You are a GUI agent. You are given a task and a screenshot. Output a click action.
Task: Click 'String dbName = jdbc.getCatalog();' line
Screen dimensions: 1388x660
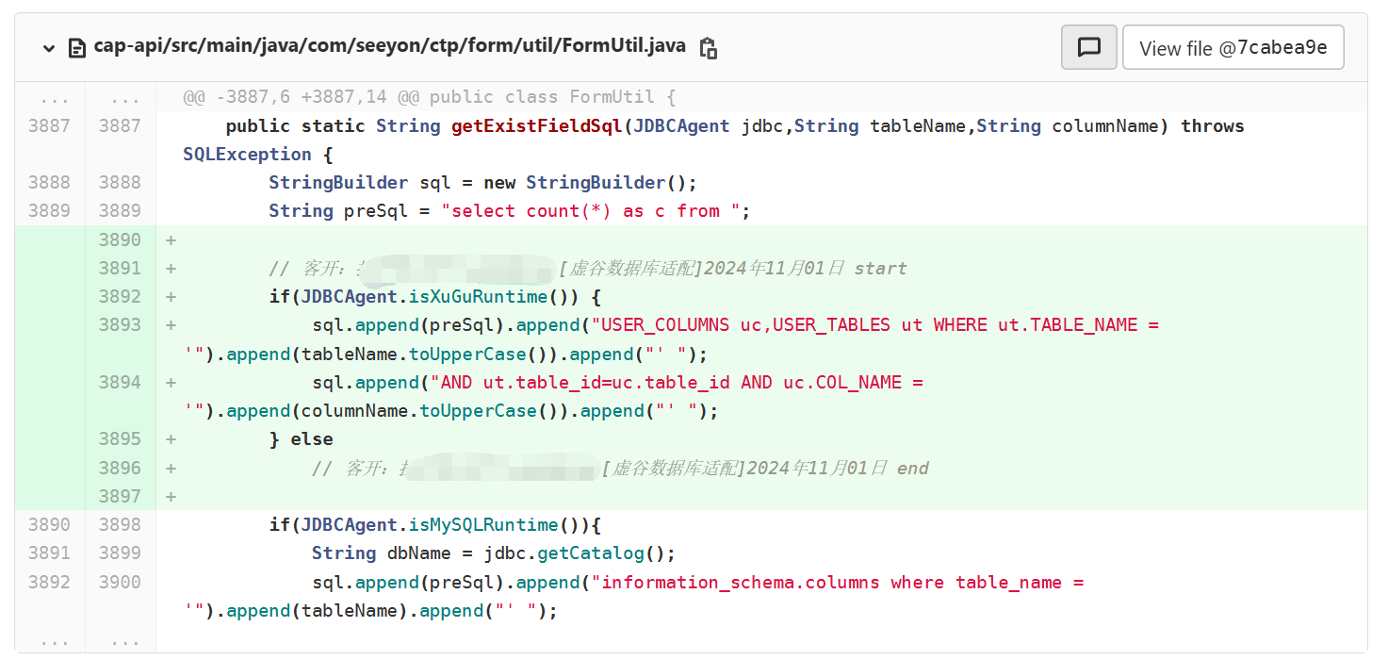point(494,553)
